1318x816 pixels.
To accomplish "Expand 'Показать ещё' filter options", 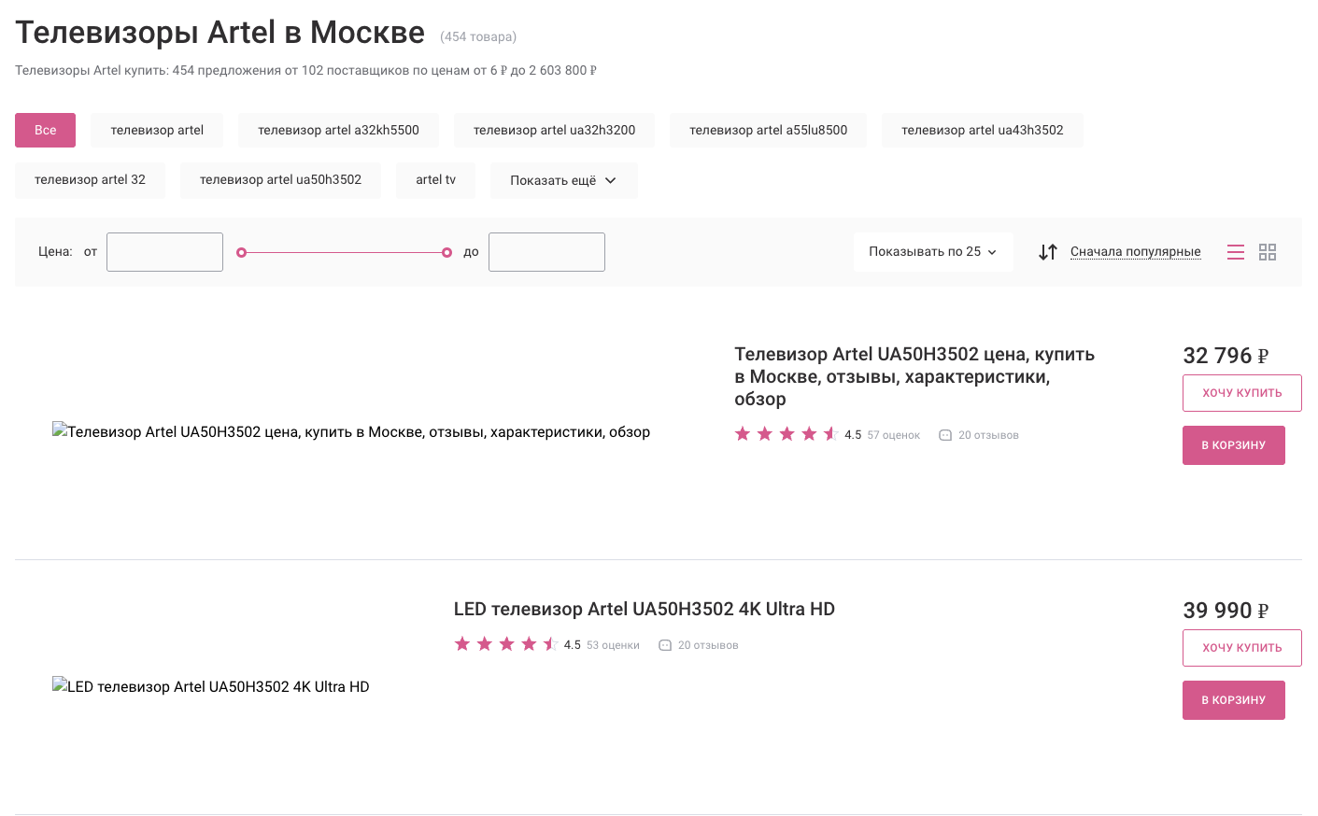I will (563, 181).
